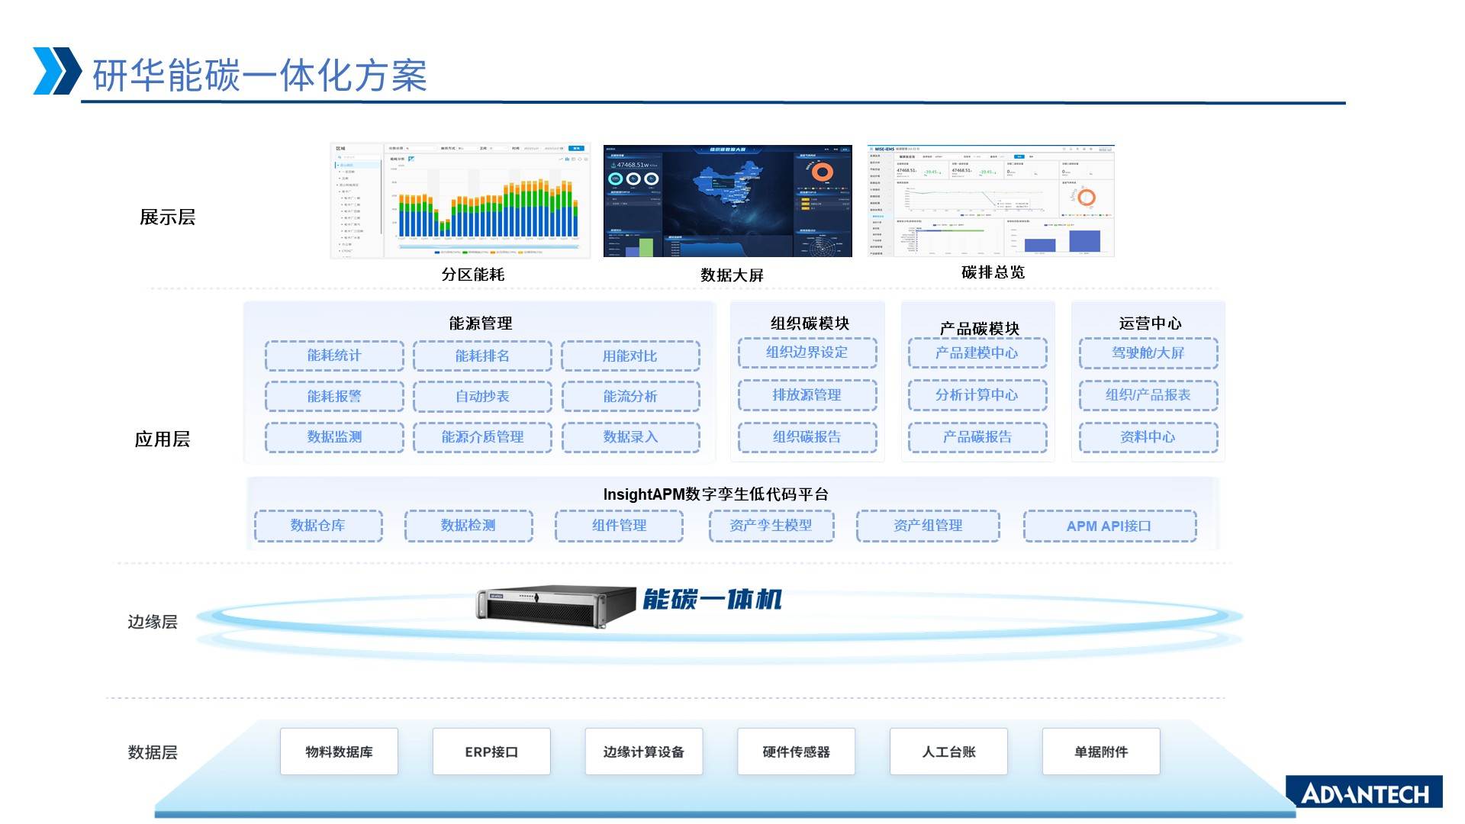This screenshot has width=1465, height=824.
Task: Select the 数据仓库 platform box
Action: pos(318,526)
